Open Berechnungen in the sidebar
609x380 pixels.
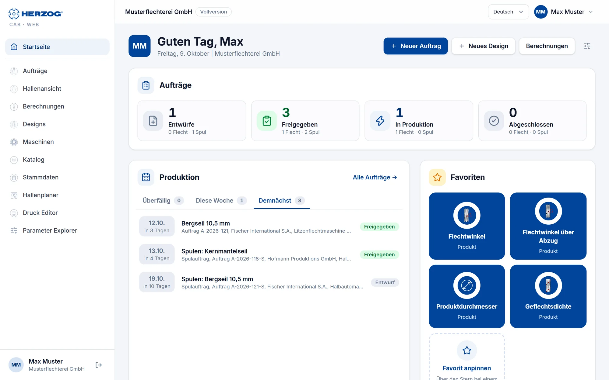coord(57,106)
